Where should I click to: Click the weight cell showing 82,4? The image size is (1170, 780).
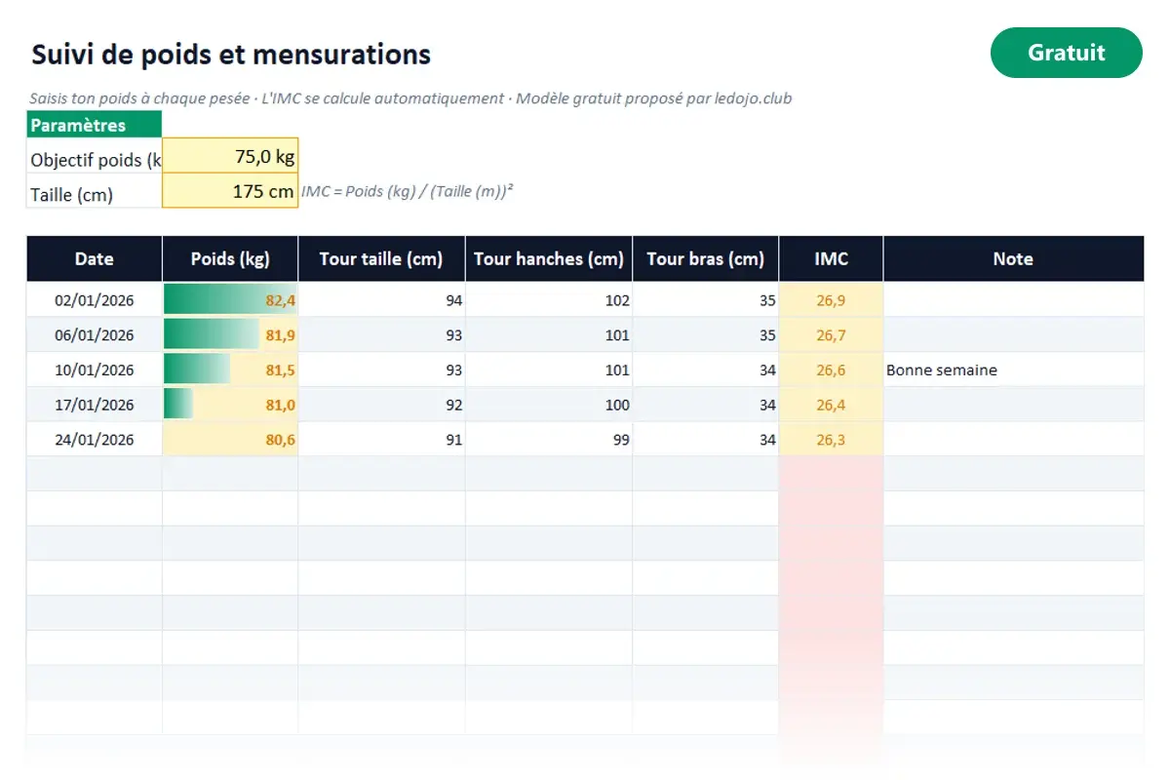coord(230,300)
